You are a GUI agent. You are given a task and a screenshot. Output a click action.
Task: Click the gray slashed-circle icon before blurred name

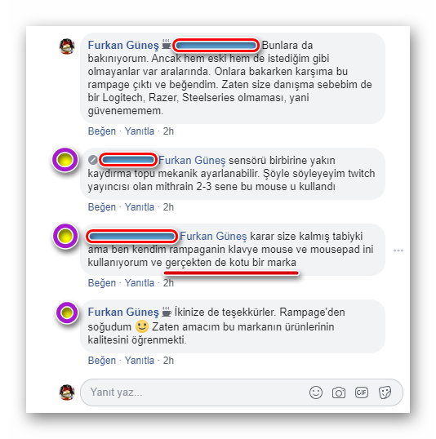click(x=93, y=160)
